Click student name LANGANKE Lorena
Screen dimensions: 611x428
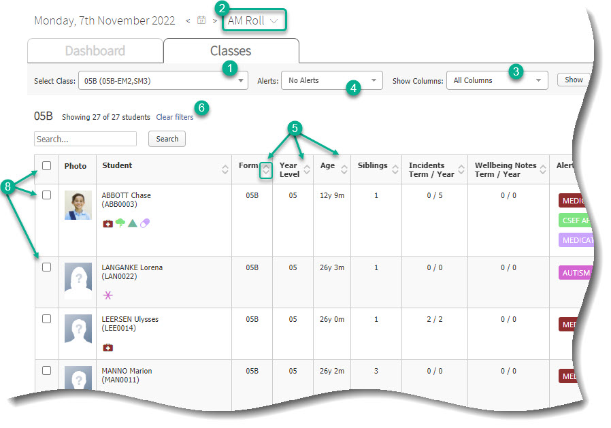tap(132, 267)
